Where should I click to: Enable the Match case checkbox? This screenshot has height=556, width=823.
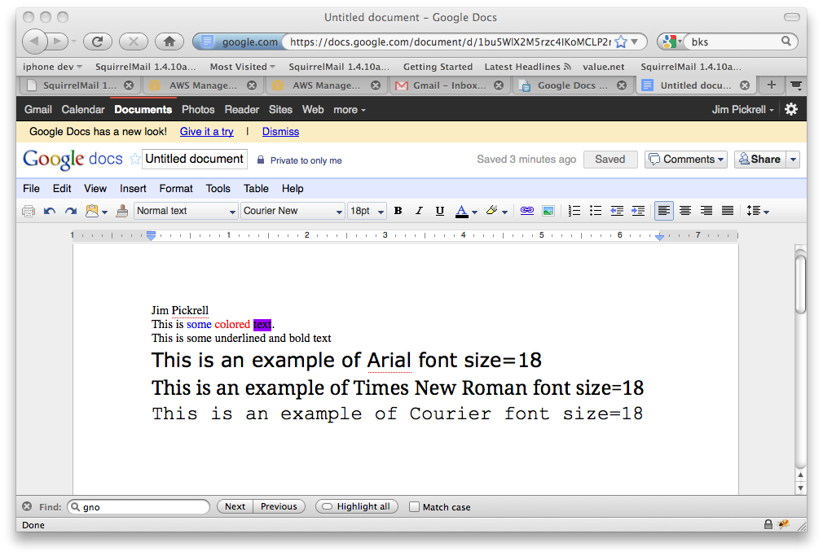(x=414, y=507)
